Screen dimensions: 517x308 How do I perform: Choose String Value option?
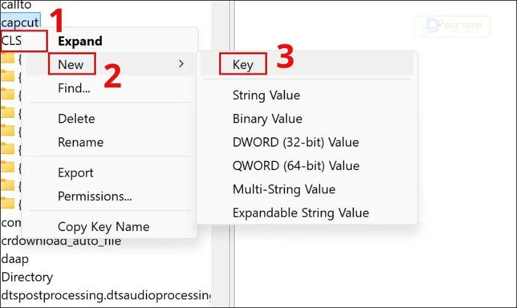pyautogui.click(x=266, y=95)
